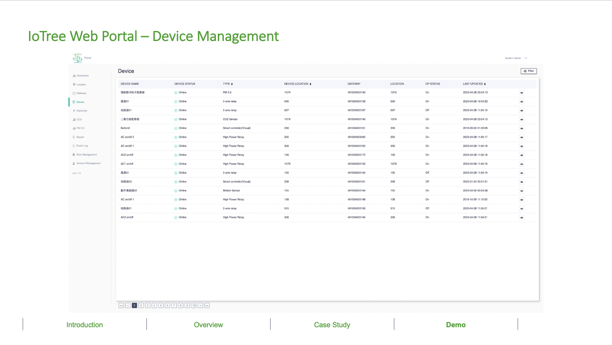Jump to last page with >> button

click(x=207, y=306)
